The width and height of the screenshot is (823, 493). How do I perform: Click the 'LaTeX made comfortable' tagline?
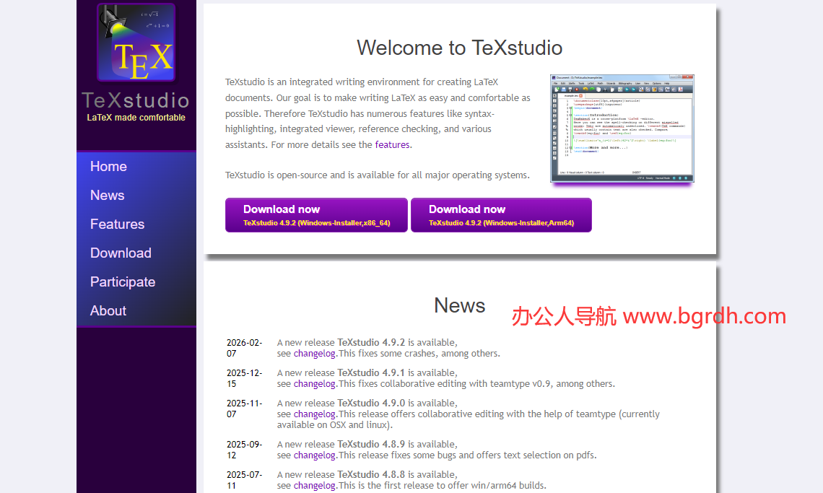136,118
